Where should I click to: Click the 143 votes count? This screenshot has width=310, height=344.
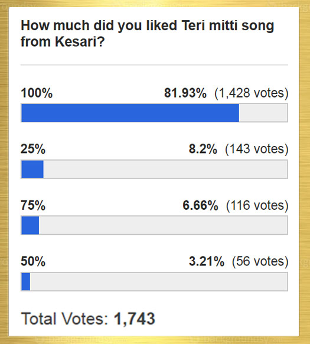click(256, 149)
